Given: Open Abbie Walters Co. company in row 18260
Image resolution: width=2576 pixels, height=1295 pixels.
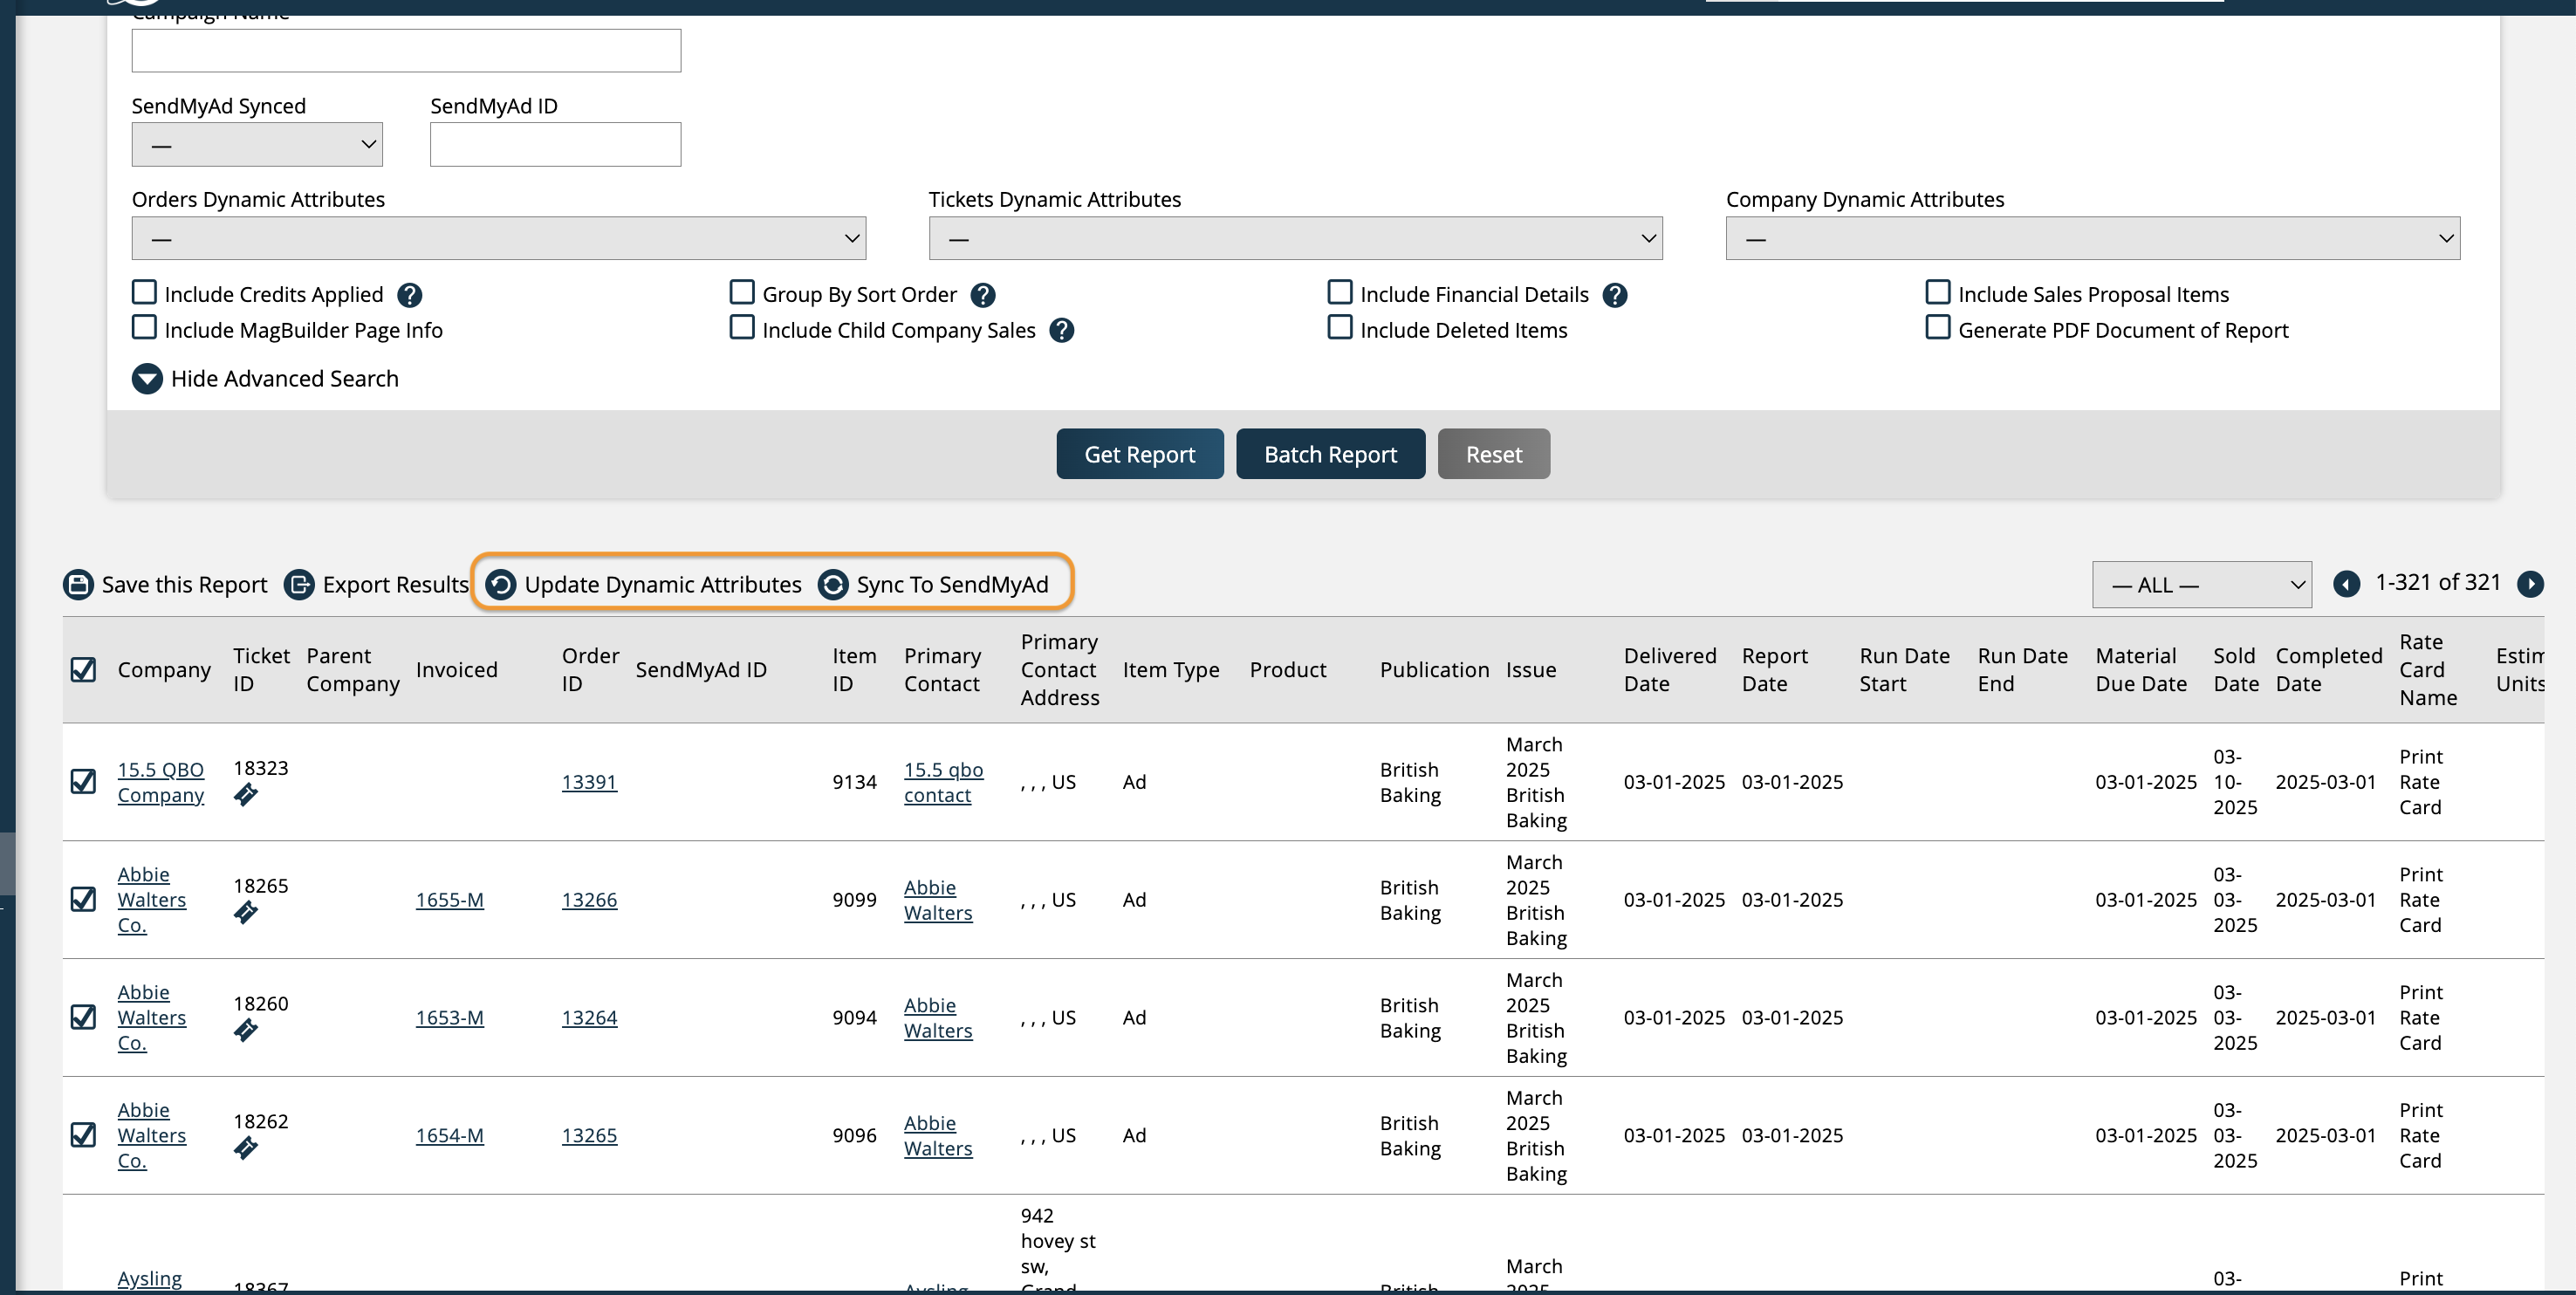Looking at the screenshot, I should (x=152, y=1018).
